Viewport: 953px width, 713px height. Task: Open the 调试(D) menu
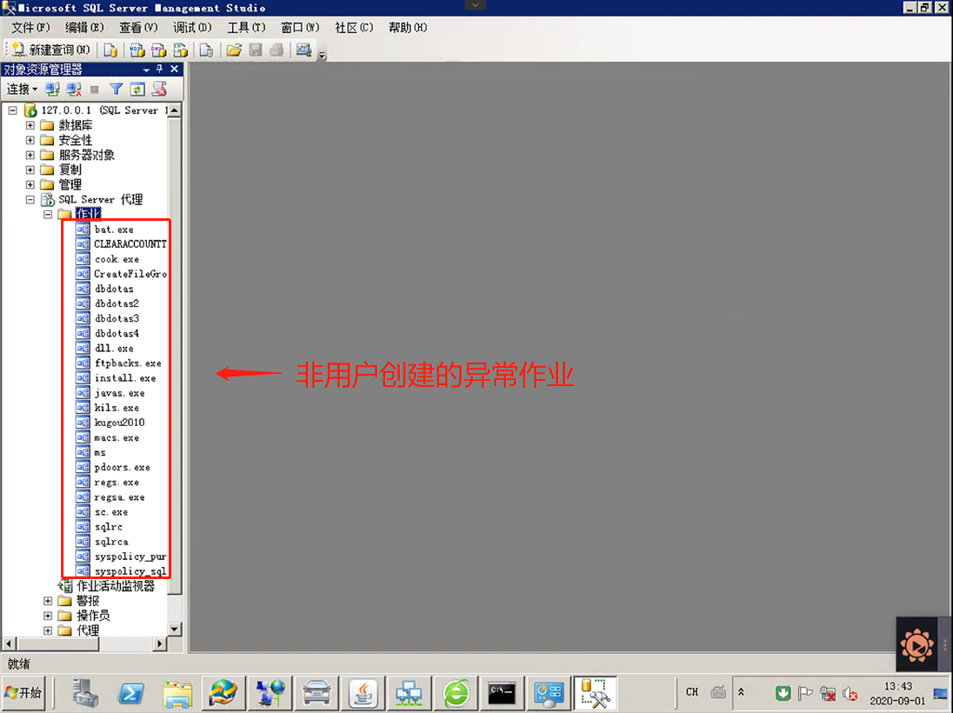pyautogui.click(x=192, y=27)
